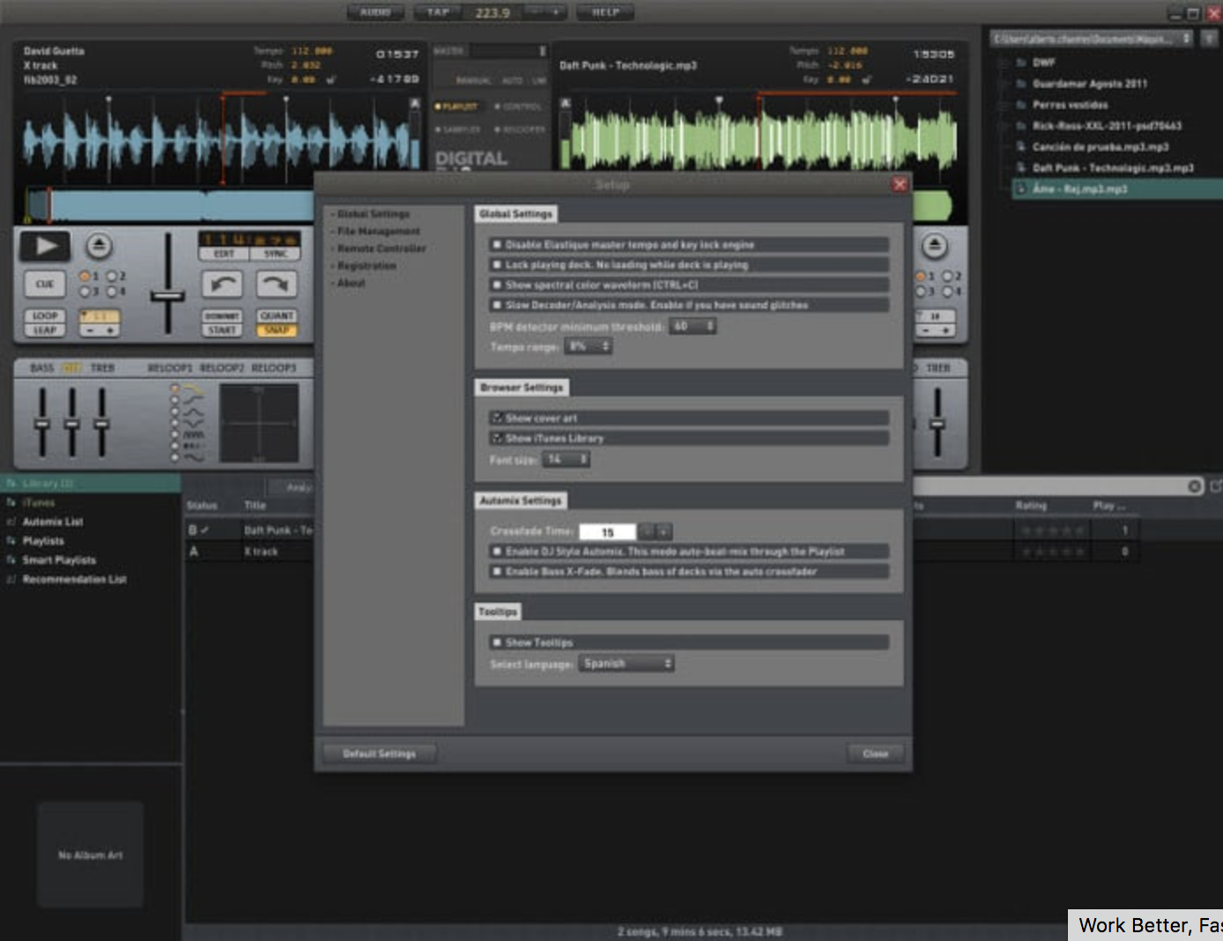
Task: Check Show spectral color waveform option
Action: point(497,285)
